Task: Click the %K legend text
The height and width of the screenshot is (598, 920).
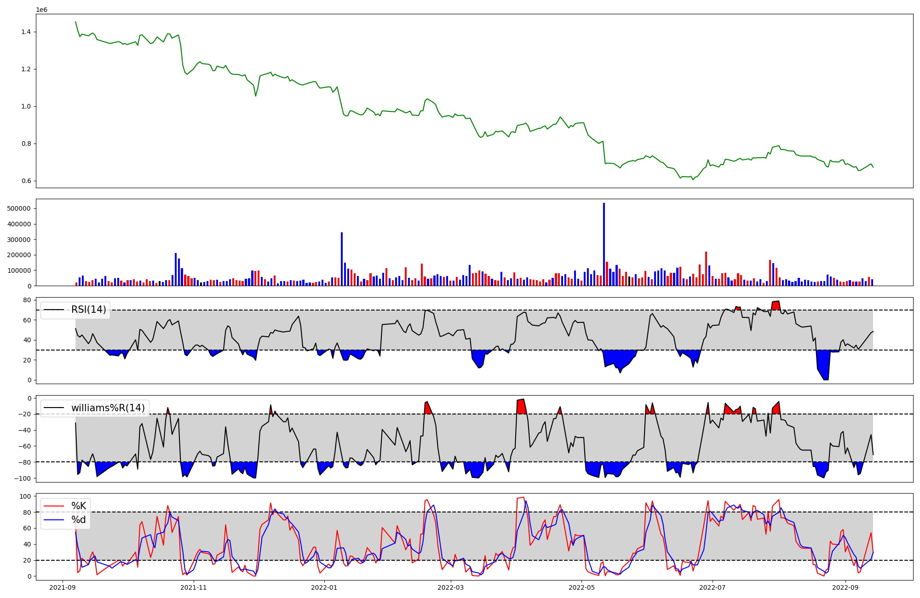Action: [x=79, y=506]
